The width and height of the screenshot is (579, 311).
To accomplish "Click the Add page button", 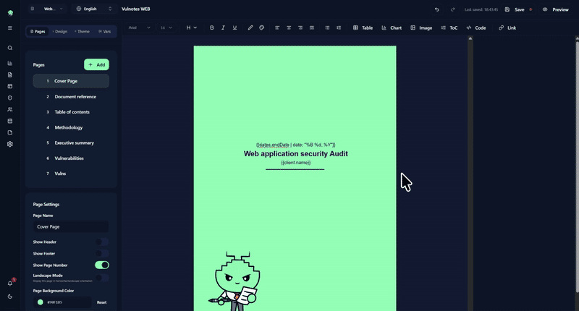I will 96,64.
